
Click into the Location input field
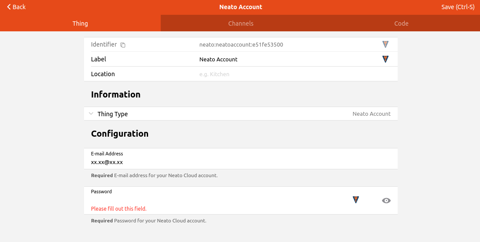click(x=283, y=74)
